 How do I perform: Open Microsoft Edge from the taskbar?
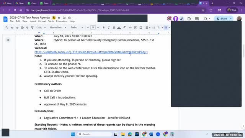(x=130, y=134)
